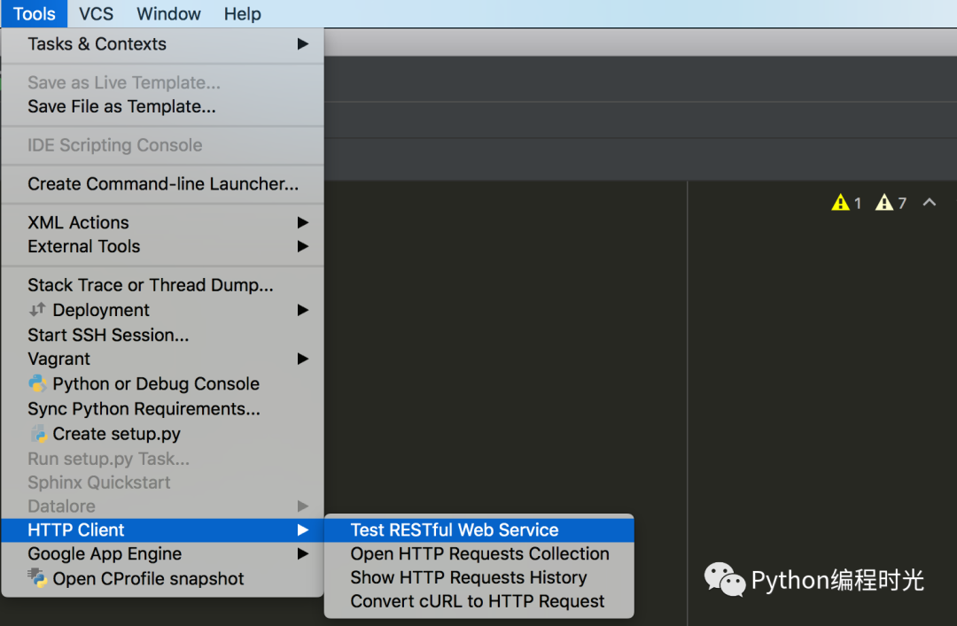Expand the Vagrant submenu
The width and height of the screenshot is (957, 626).
click(x=162, y=359)
